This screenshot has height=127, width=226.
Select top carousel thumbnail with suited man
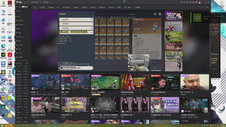[x=174, y=16]
